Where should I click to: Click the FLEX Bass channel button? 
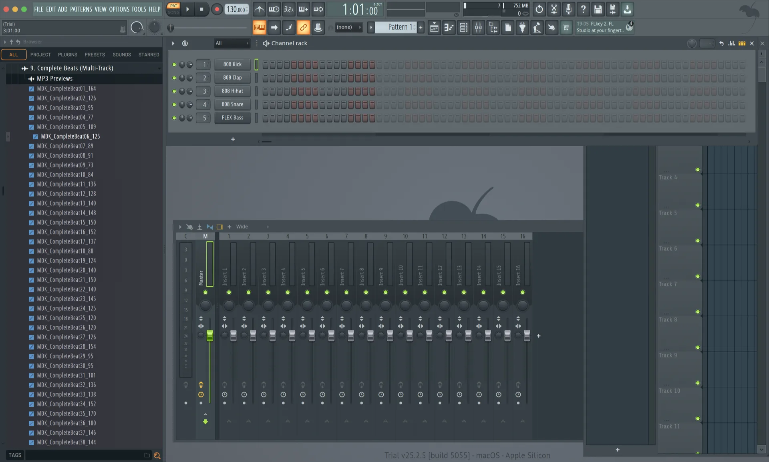click(232, 118)
